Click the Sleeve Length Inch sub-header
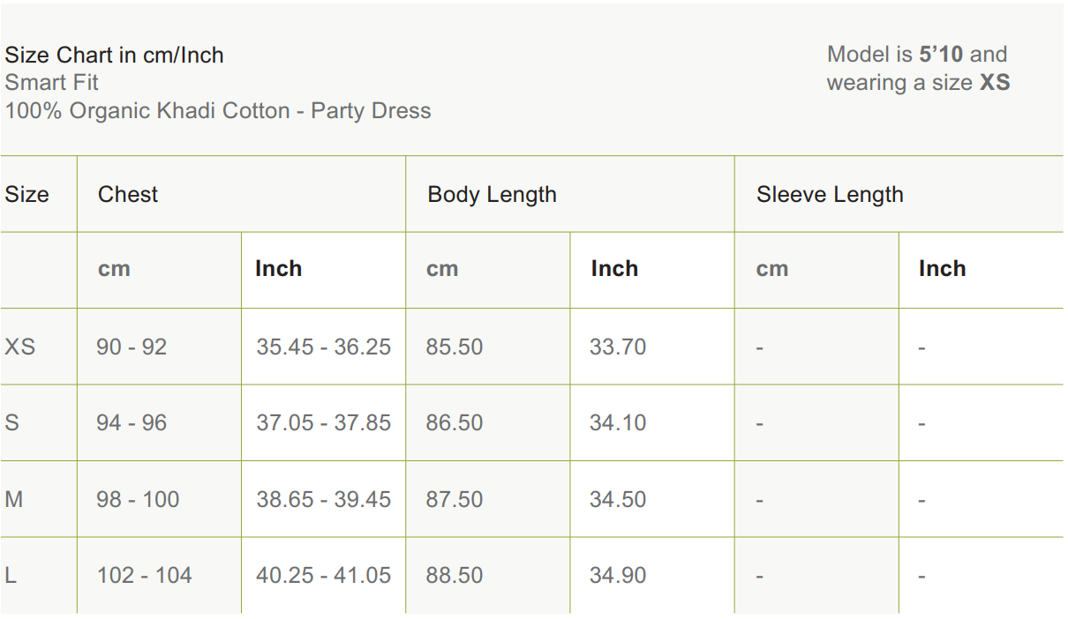Viewport: 1068px width, 619px height. tap(942, 269)
